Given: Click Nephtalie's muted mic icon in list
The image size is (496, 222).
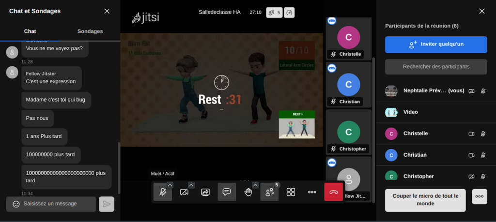Looking at the screenshot, I should [x=483, y=91].
